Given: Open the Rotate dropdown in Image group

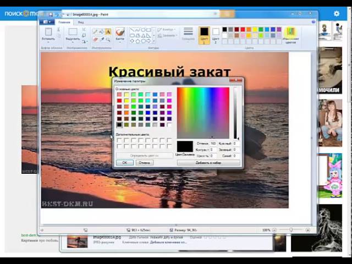Looking at the screenshot, I should (84, 41).
